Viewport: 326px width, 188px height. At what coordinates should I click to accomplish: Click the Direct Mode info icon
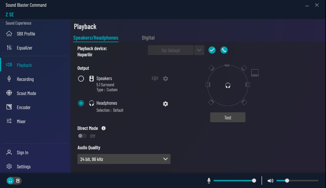[104, 128]
